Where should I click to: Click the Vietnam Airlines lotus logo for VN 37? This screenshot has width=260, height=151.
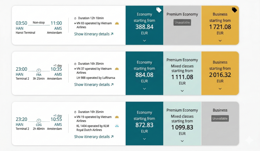coord(117,69)
